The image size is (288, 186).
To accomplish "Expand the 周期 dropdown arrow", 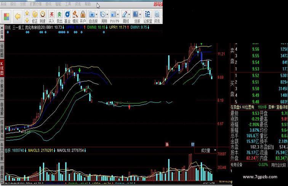I will (107, 15).
